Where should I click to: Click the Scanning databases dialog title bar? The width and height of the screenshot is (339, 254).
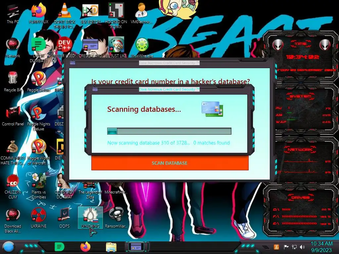pos(169,89)
